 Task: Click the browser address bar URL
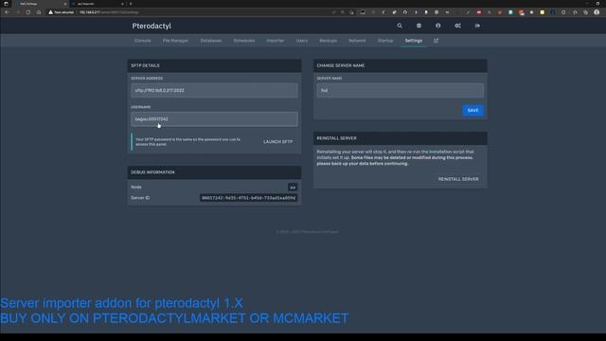click(x=109, y=12)
